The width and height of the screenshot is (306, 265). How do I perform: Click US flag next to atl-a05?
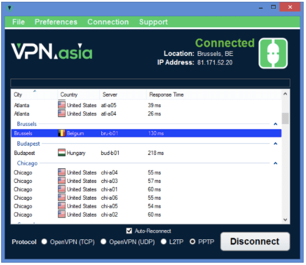click(62, 105)
